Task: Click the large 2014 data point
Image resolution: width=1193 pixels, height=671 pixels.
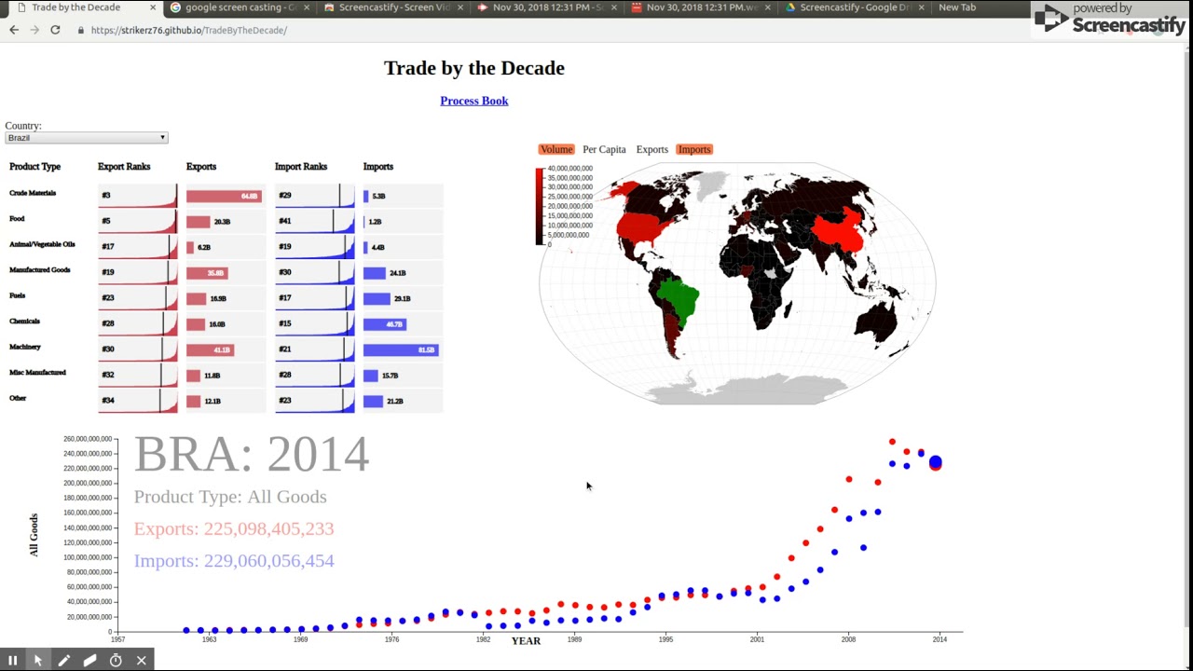Action: pos(935,462)
